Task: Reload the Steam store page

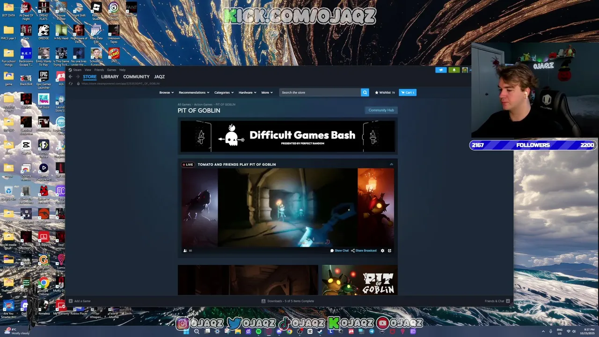Action: tap(71, 83)
